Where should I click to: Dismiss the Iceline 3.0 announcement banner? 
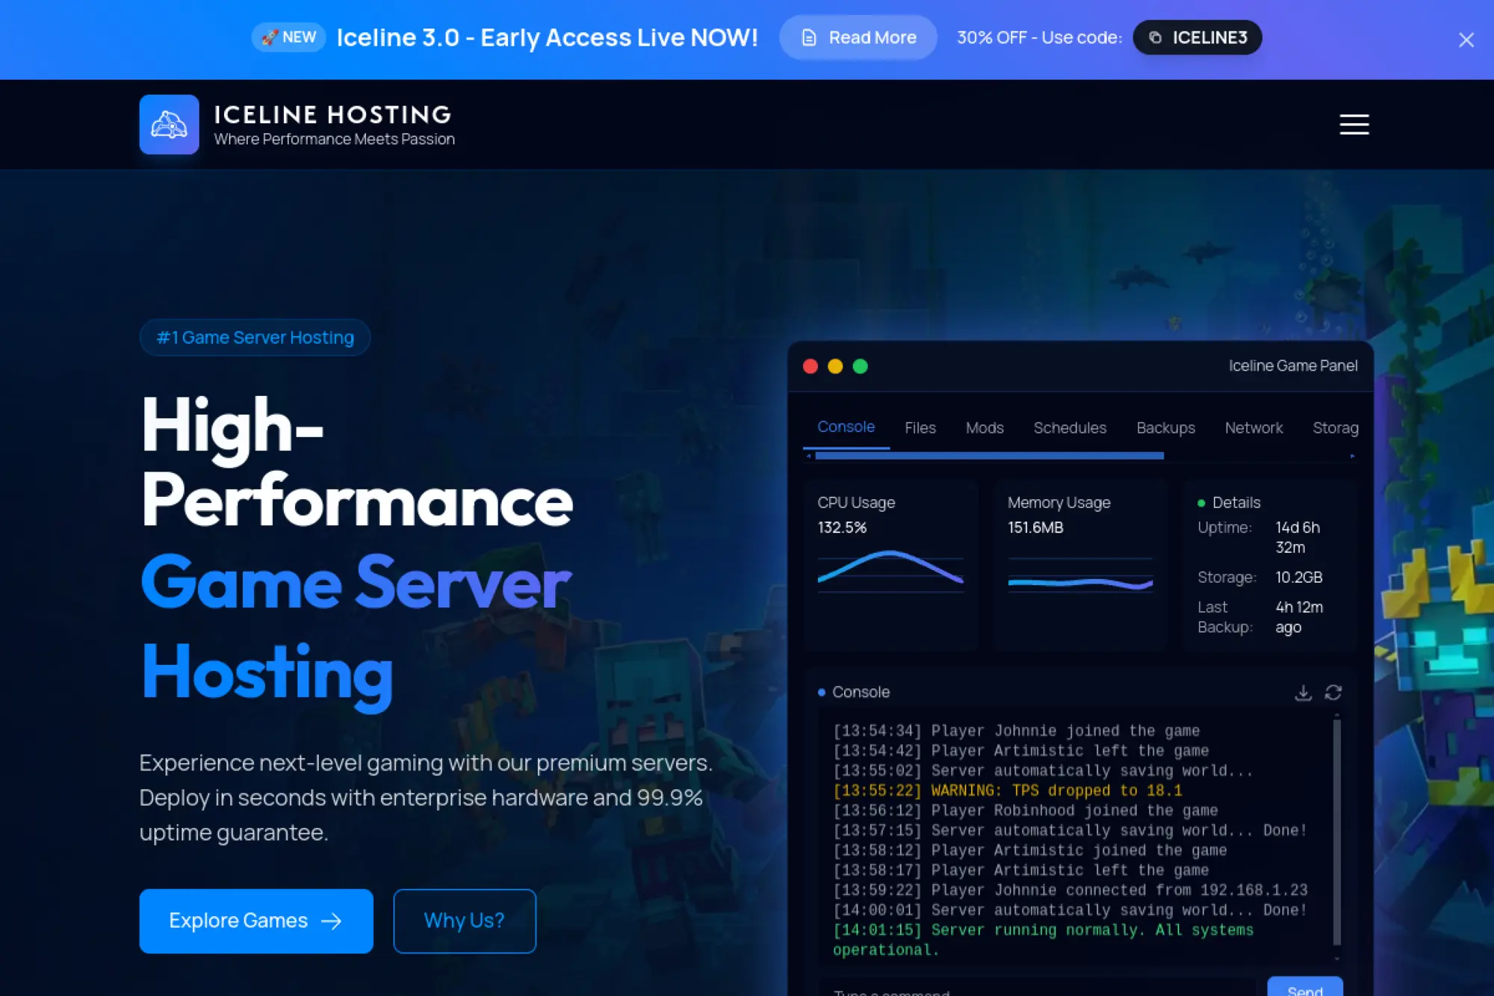[1466, 40]
